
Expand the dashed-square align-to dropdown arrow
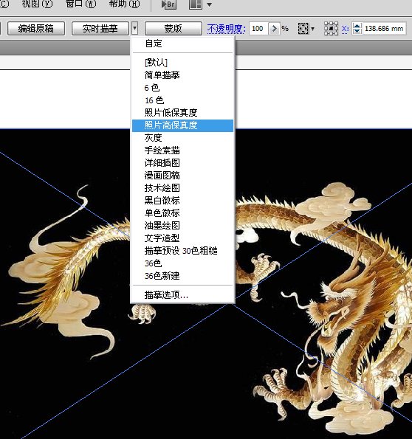(313, 29)
